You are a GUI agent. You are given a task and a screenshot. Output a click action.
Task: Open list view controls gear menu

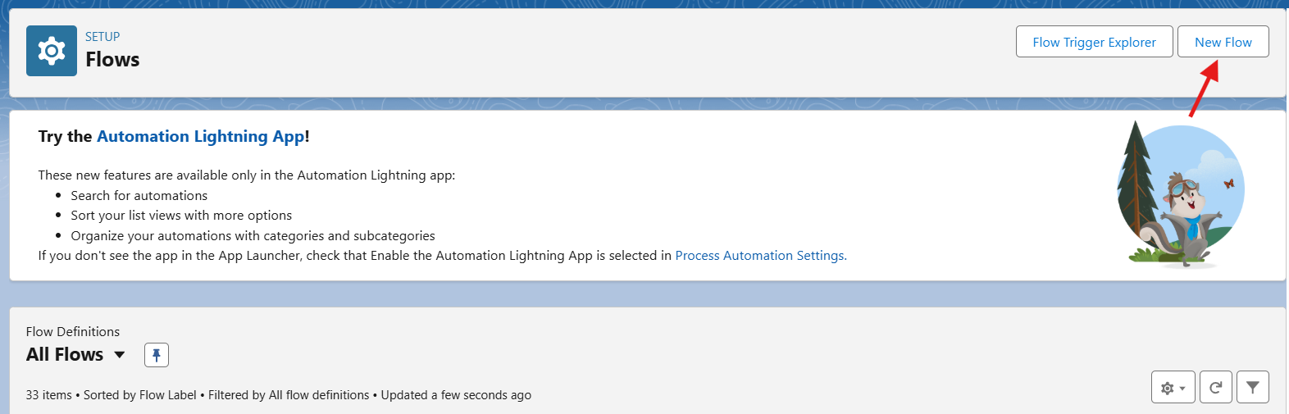point(1173,387)
